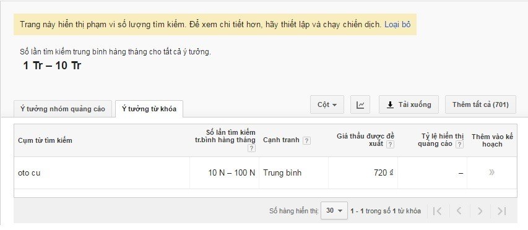Screen dimensions: 528x230
Task: Sort by Giá thầu được đề xuất header
Action: point(365,140)
